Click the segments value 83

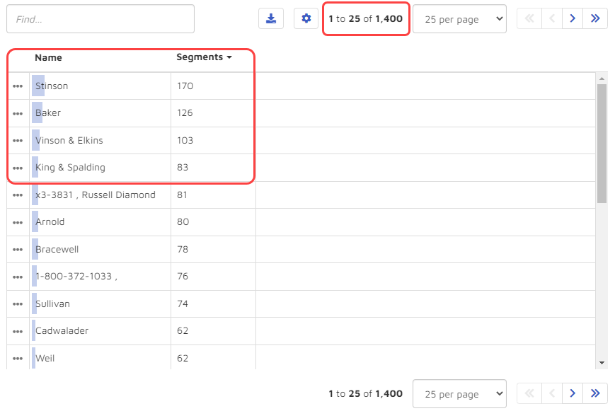click(183, 168)
